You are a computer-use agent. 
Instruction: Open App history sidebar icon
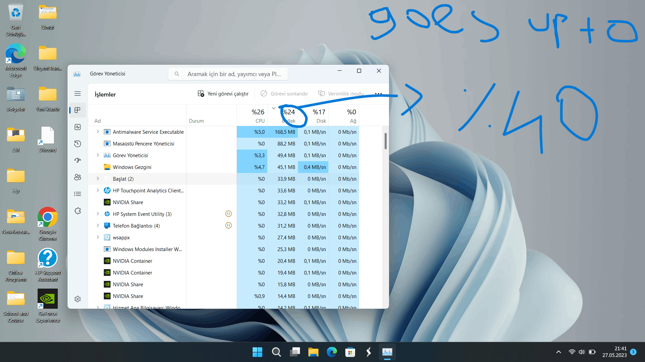[x=78, y=144]
